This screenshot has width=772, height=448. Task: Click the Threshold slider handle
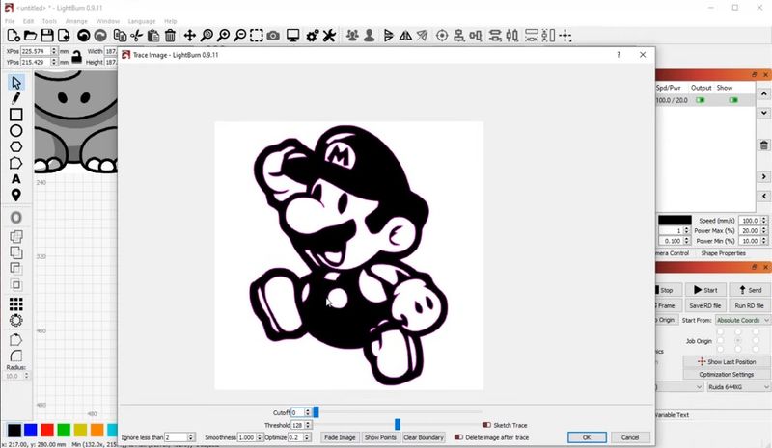(x=397, y=424)
